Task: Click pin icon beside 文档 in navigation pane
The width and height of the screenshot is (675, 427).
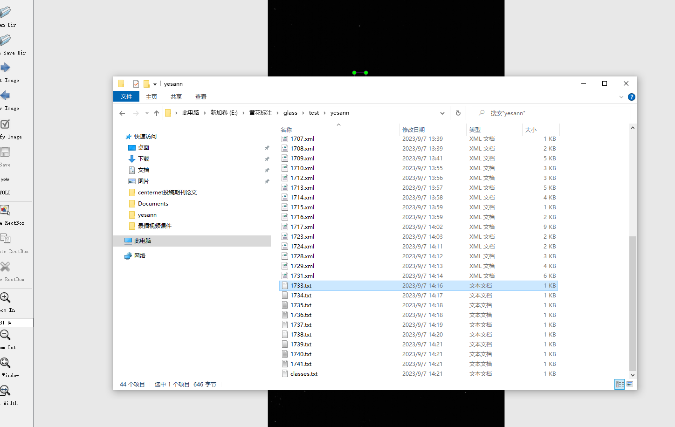Action: click(x=267, y=170)
